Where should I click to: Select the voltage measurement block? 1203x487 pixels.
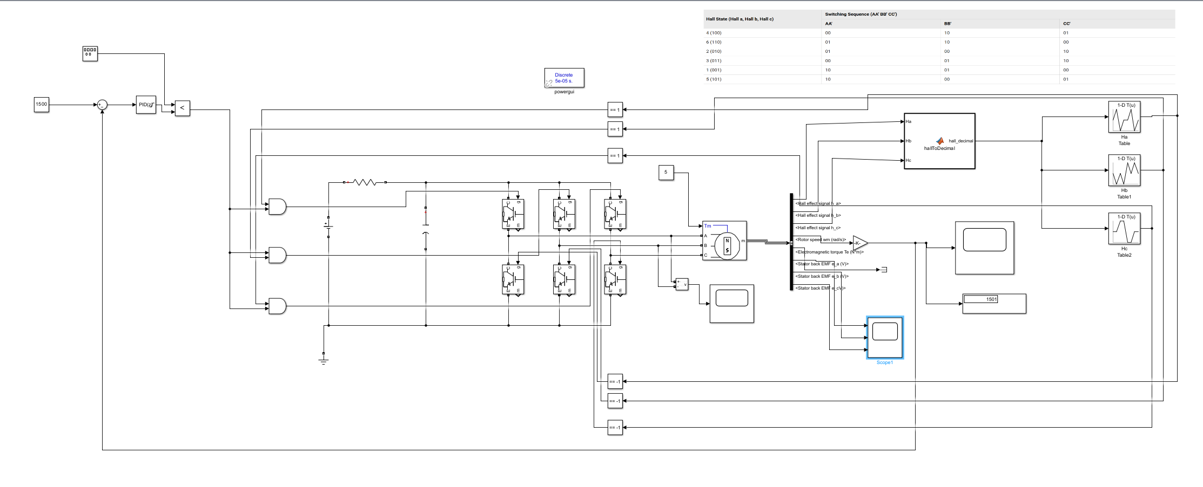[x=682, y=284]
